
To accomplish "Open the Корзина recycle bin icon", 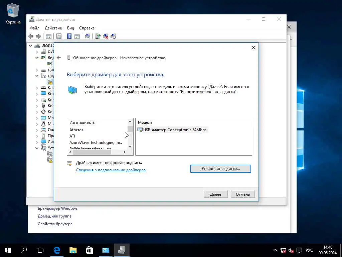I will 13,13.
